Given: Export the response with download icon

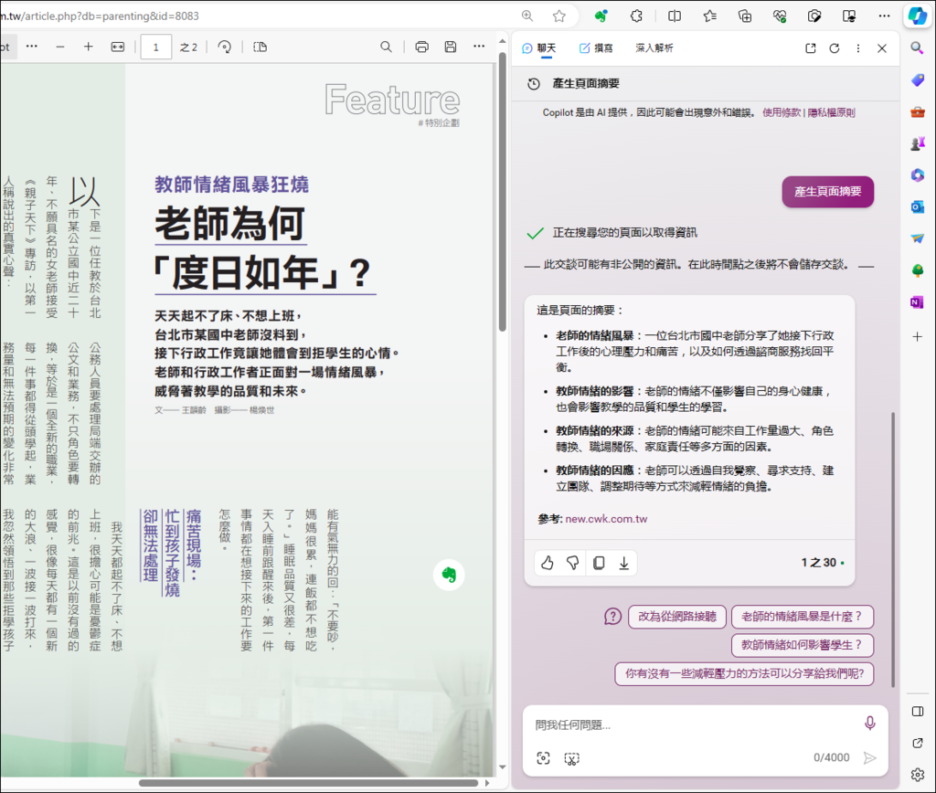Looking at the screenshot, I should pos(624,563).
